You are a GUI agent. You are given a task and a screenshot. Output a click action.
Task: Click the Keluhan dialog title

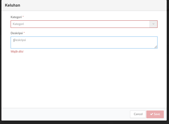13,5
